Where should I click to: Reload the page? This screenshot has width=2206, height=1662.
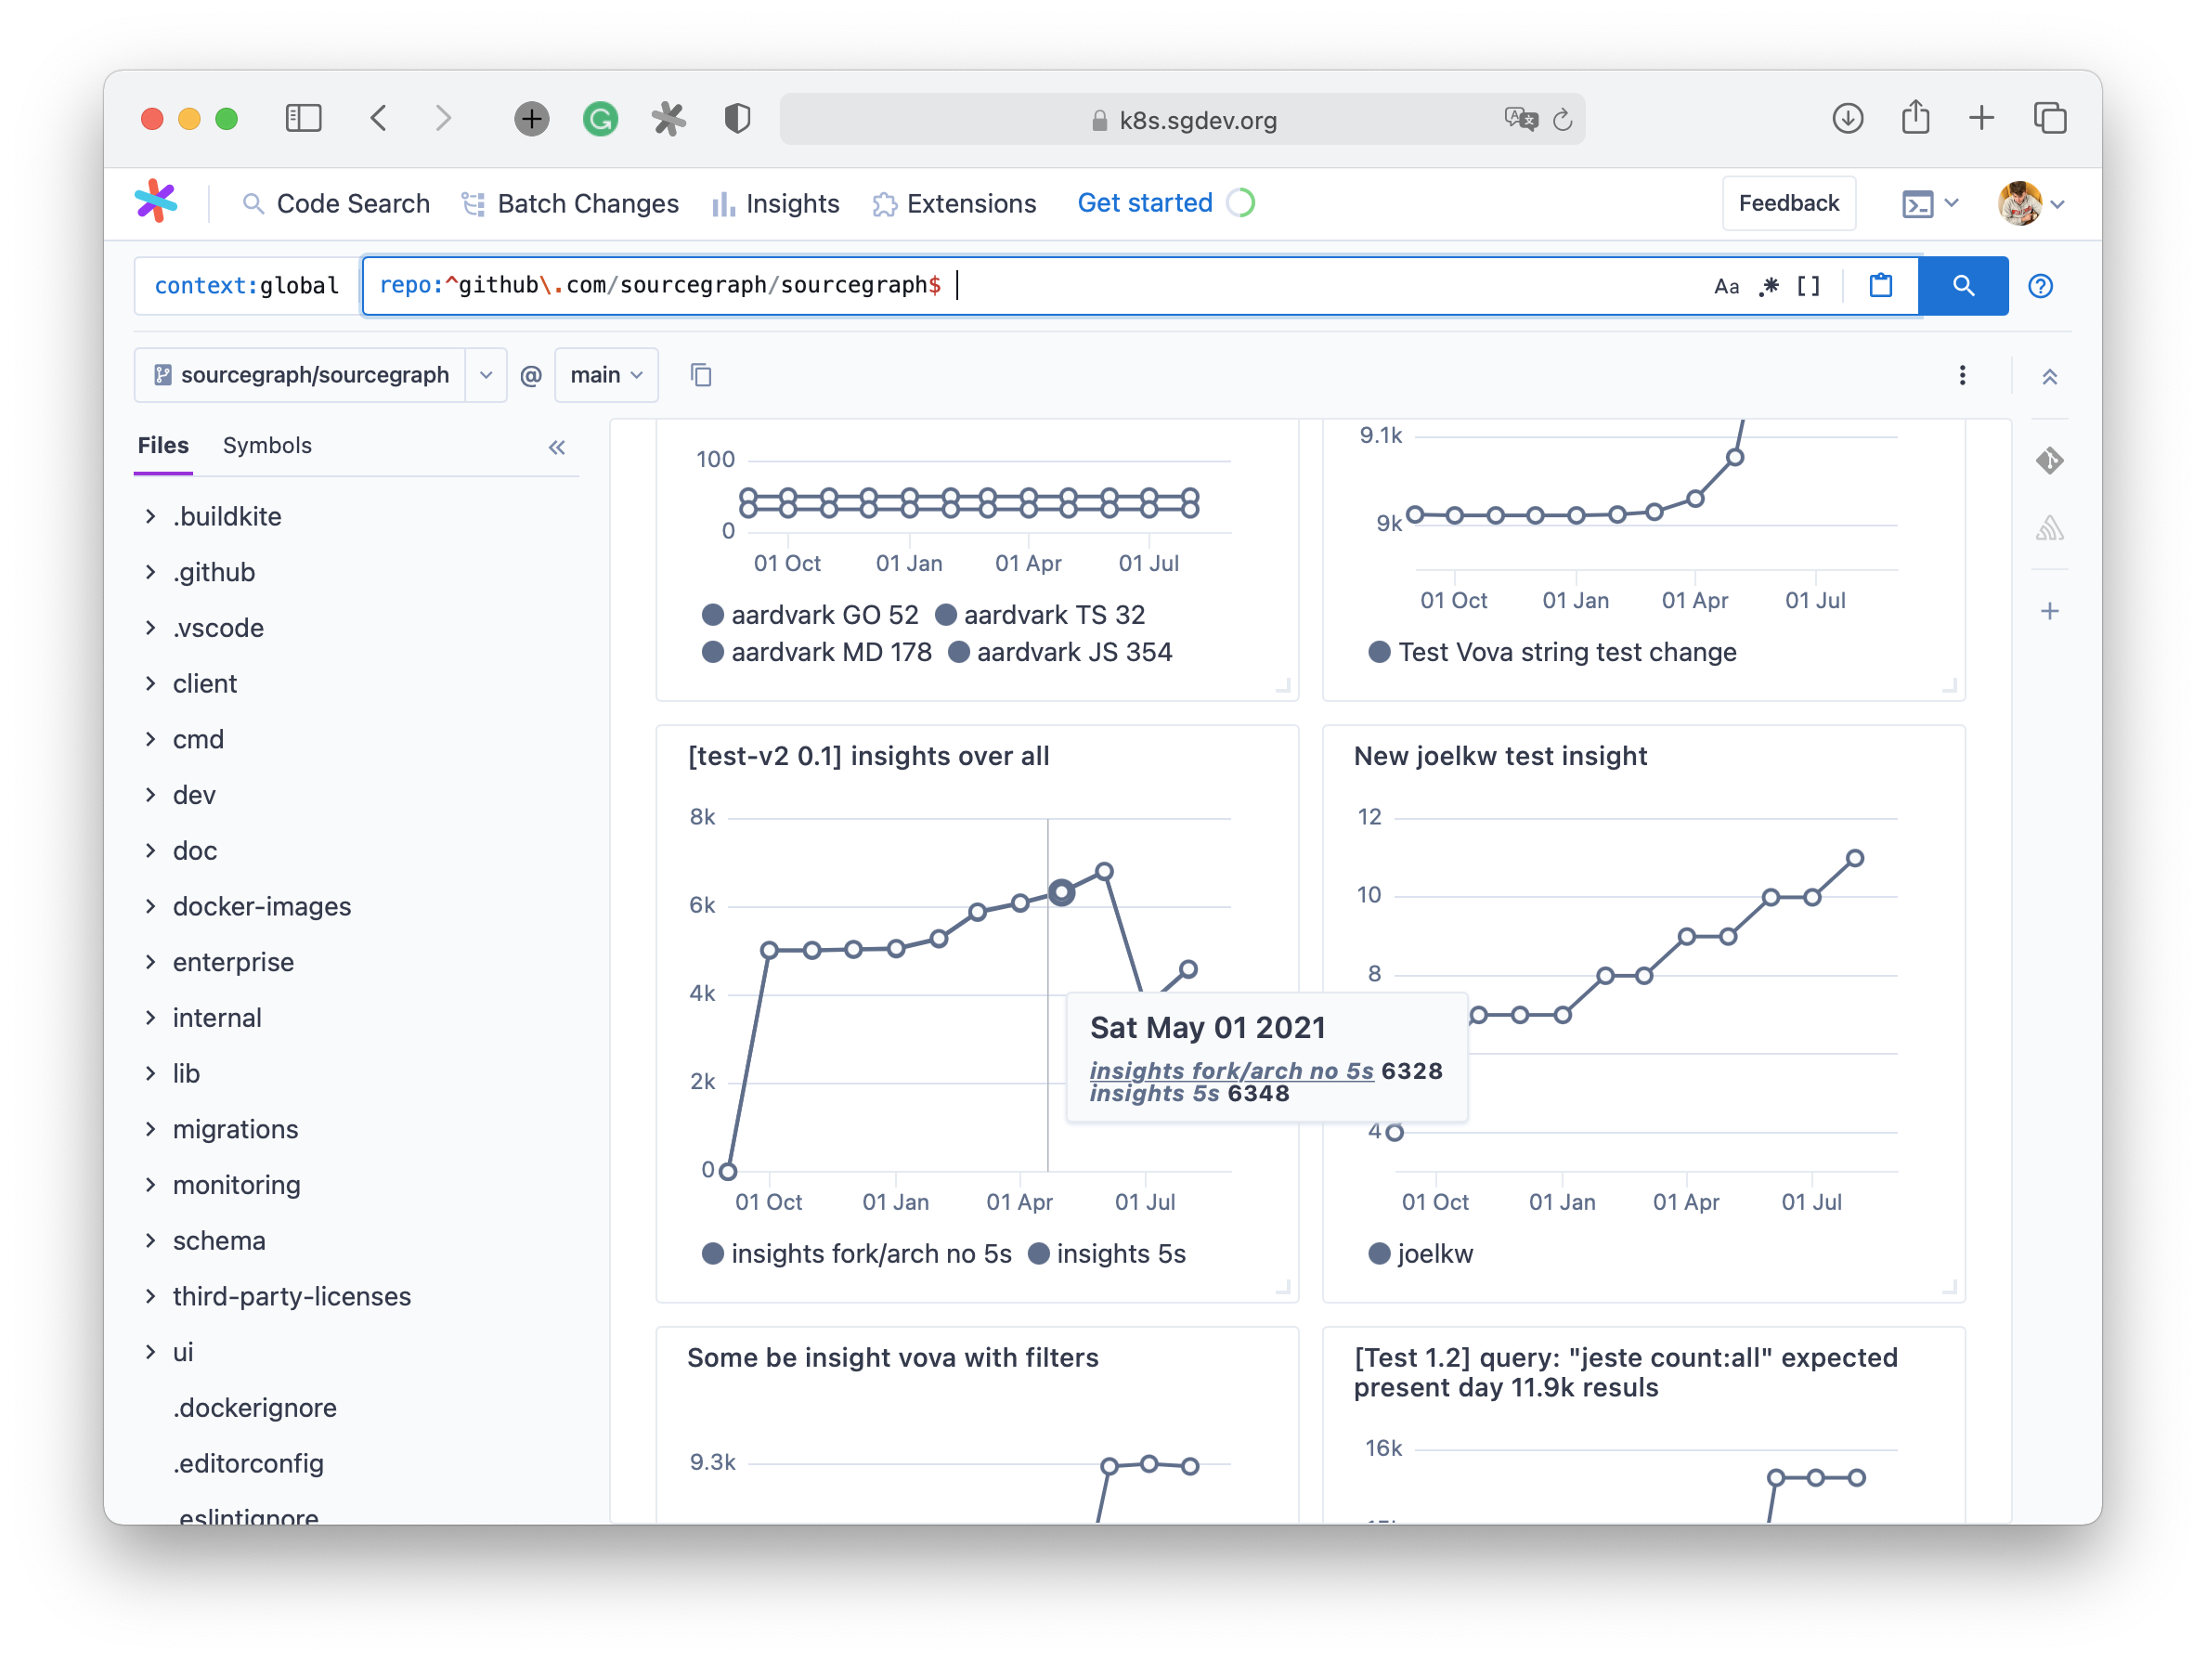click(1563, 120)
